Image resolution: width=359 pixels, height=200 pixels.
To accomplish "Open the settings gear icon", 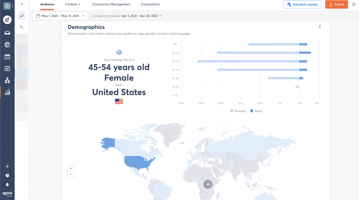I will pos(354,4).
